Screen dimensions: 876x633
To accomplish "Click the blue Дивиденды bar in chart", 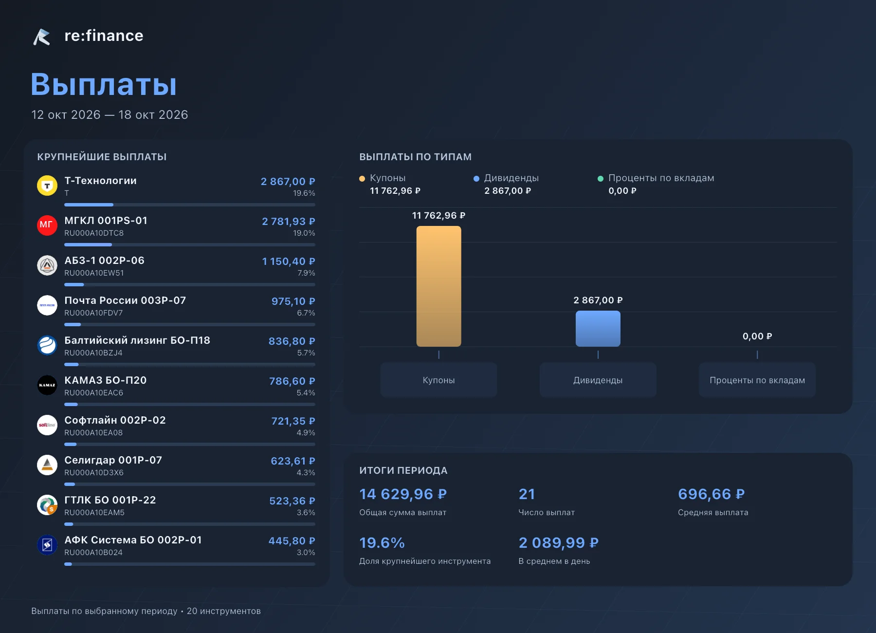I will pyautogui.click(x=598, y=329).
